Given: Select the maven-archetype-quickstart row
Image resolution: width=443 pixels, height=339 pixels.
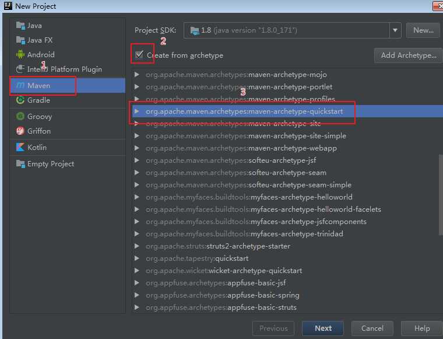Looking at the screenshot, I should [x=287, y=111].
